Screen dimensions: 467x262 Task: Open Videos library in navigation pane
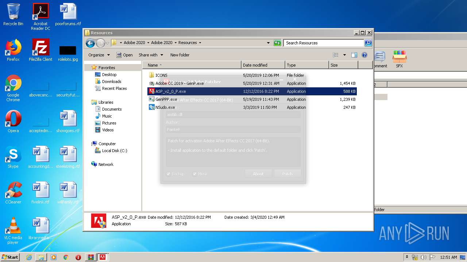108,130
